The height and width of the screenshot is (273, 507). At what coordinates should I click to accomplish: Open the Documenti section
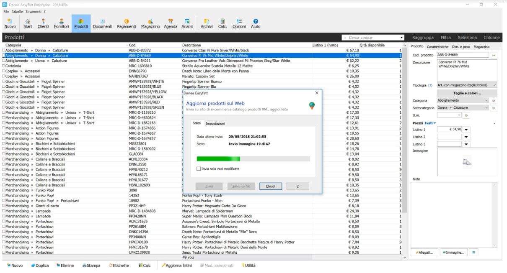point(103,23)
